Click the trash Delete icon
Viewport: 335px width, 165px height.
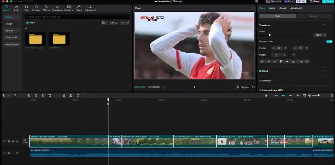(x=50, y=96)
